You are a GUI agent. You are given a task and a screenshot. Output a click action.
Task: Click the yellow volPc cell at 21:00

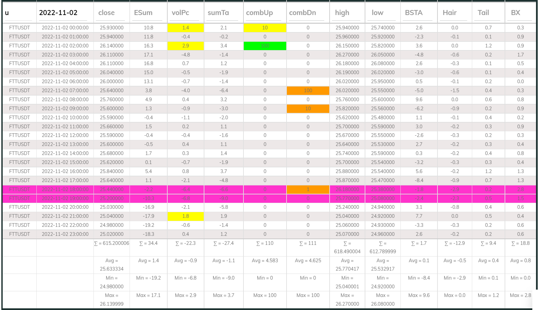(185, 216)
